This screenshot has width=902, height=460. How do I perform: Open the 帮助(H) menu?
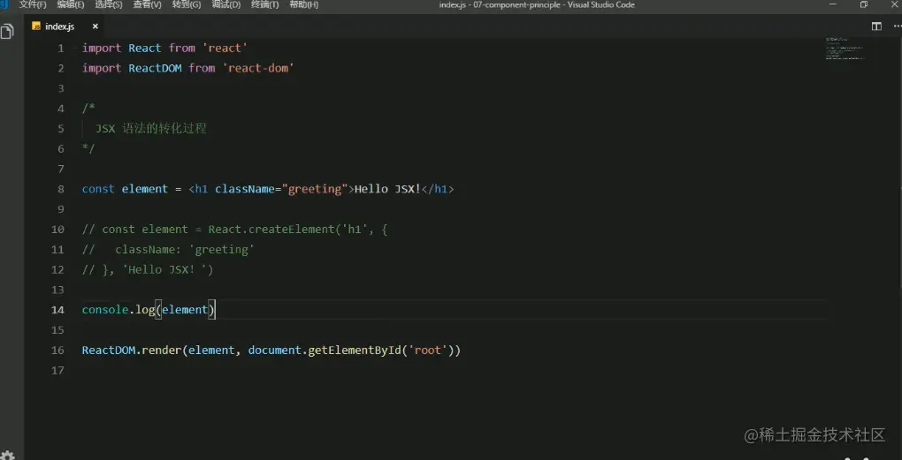pyautogui.click(x=303, y=4)
